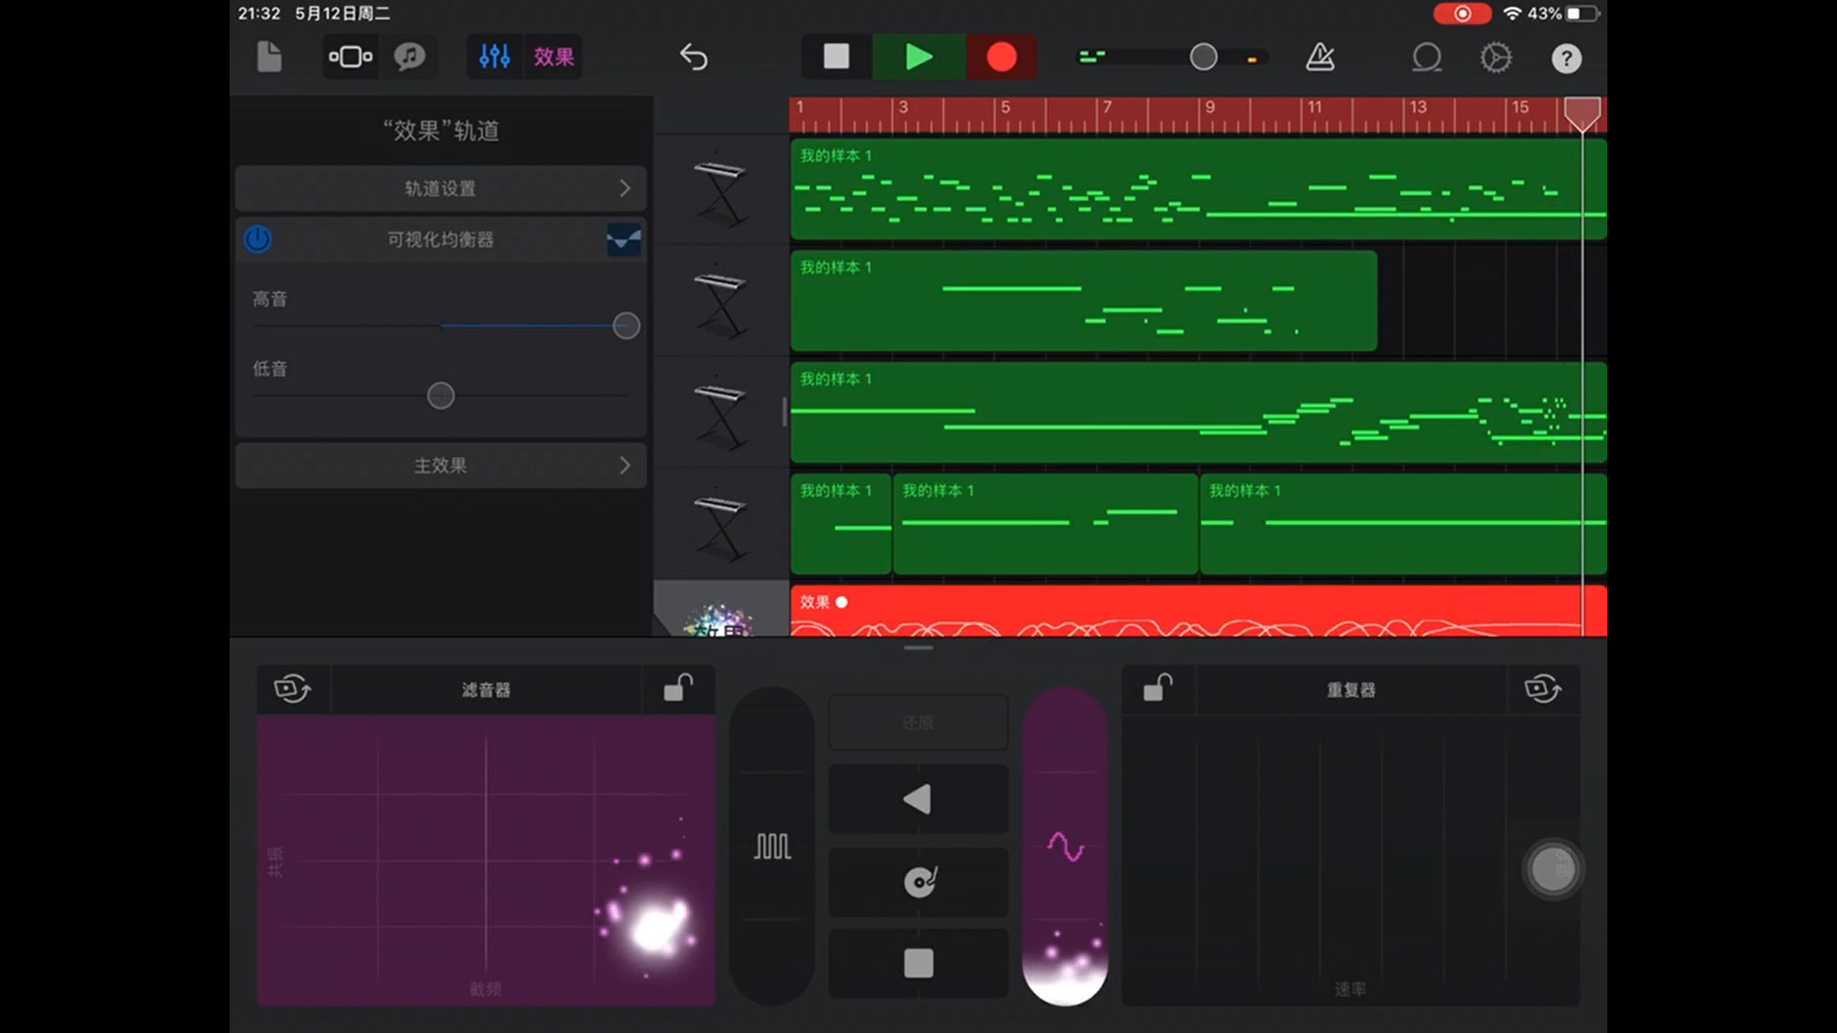This screenshot has width=1837, height=1033.
Task: Select first track 我的样本 1 region
Action: click(x=1198, y=189)
